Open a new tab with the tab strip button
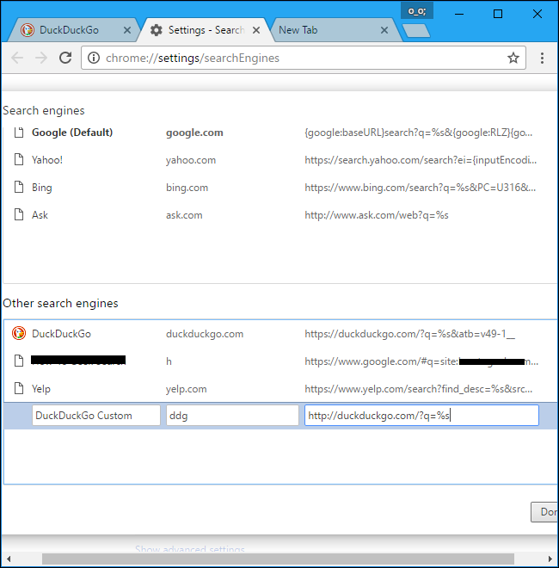This screenshot has height=568, width=559. click(x=416, y=30)
